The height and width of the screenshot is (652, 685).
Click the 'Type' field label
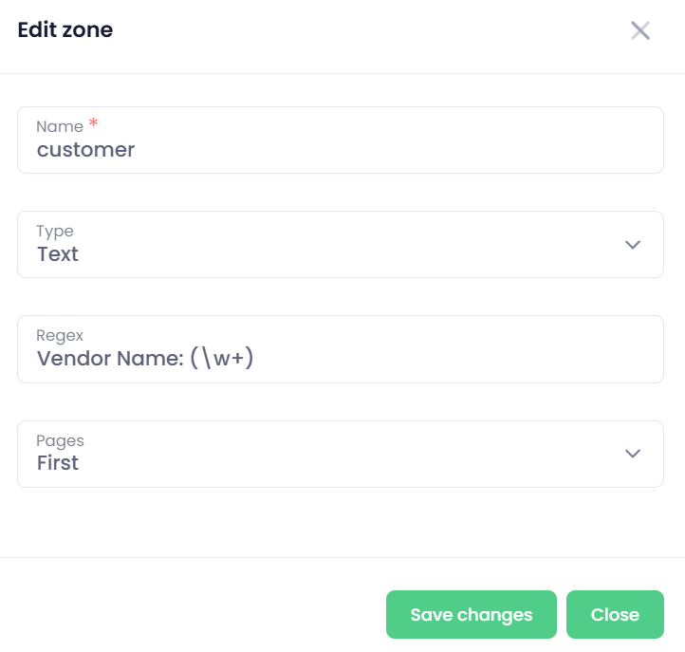[x=54, y=231]
